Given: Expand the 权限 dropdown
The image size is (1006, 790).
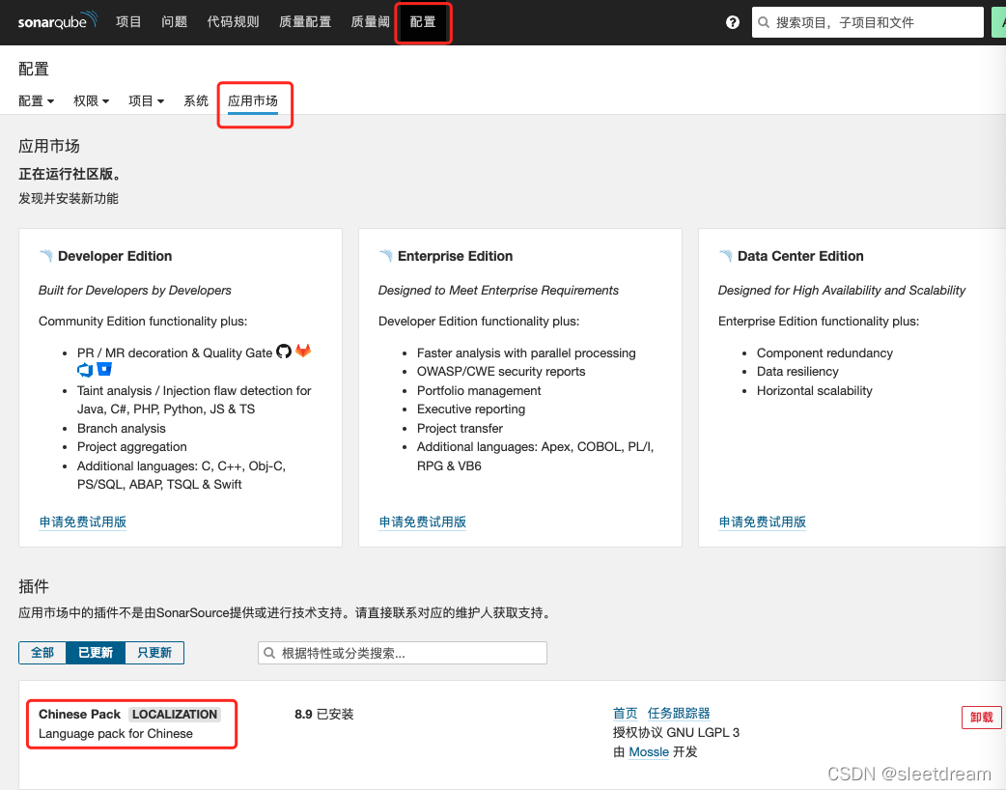Looking at the screenshot, I should click(x=92, y=100).
